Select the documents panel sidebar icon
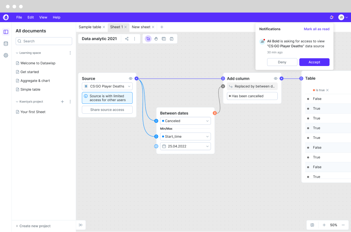This screenshot has height=232, width=351. (6, 32)
